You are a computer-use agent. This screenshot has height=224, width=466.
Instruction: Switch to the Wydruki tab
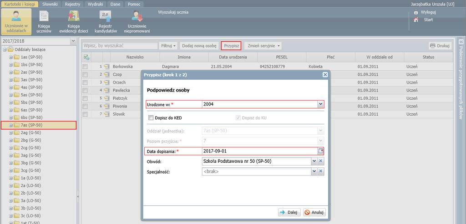pyautogui.click(x=95, y=4)
